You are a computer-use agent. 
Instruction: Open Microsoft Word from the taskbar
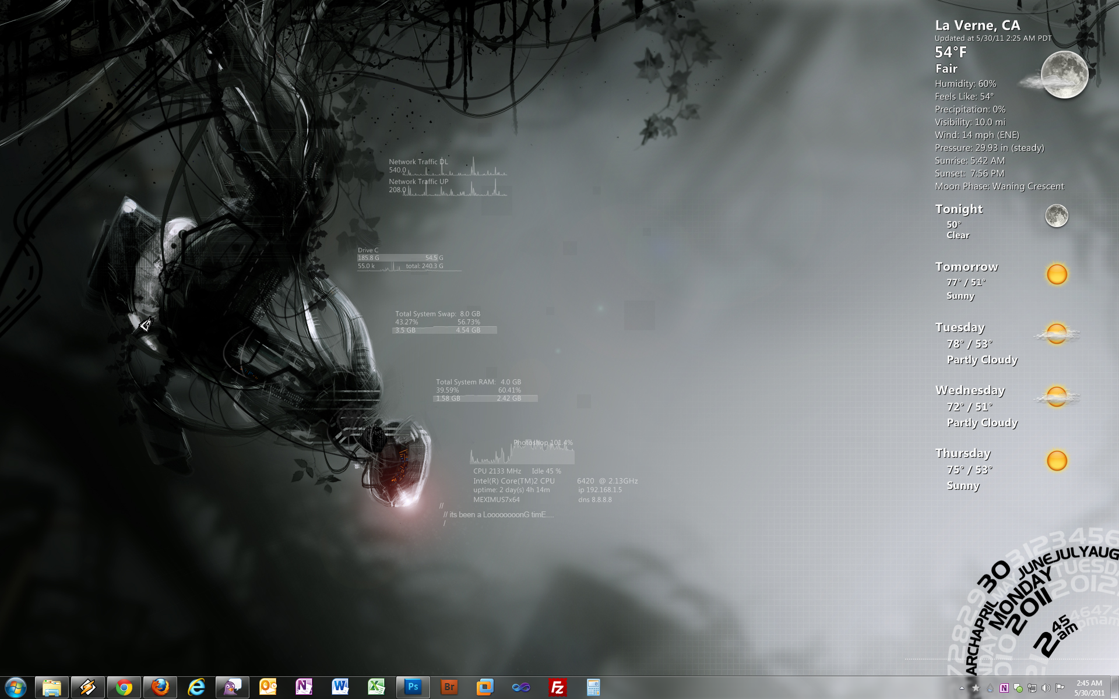click(340, 687)
